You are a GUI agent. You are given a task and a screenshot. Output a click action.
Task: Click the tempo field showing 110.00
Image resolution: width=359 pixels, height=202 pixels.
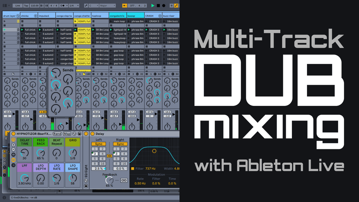[x=34, y=5]
